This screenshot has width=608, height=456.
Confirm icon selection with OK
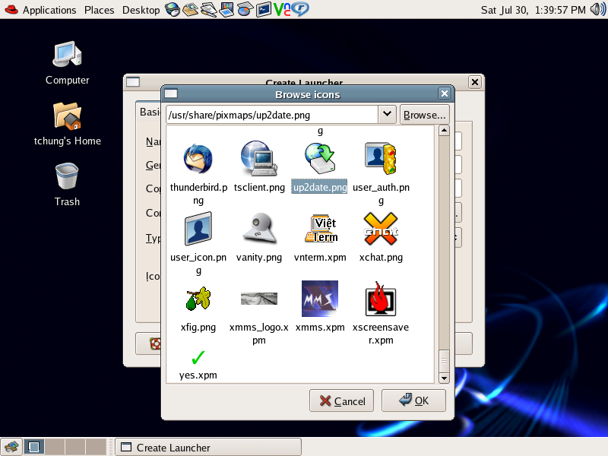(x=413, y=401)
